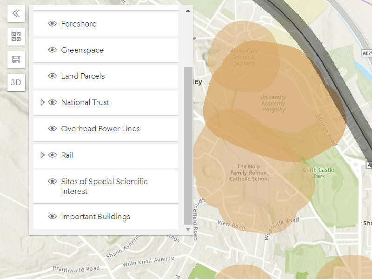The image size is (372, 279).
Task: Hide the National Trust layer
Action: pyautogui.click(x=53, y=102)
